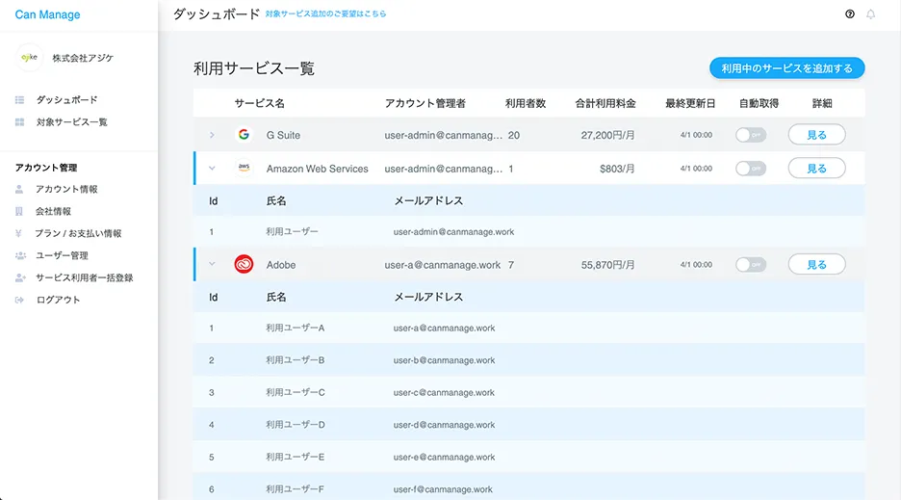Click the アカウント管理 section heading

pos(46,168)
